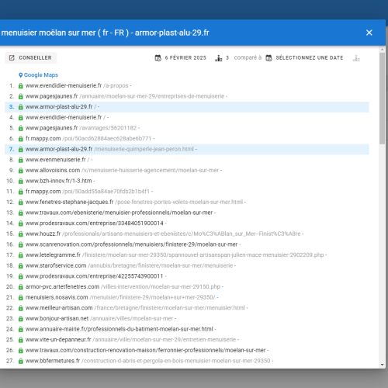The width and height of the screenshot is (388, 388).
Task: Select the 6 Février 2025 date button
Action: pos(180,57)
